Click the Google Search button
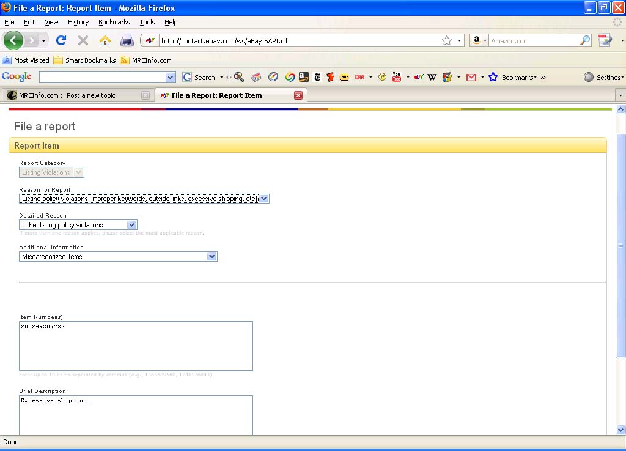 [x=199, y=78]
